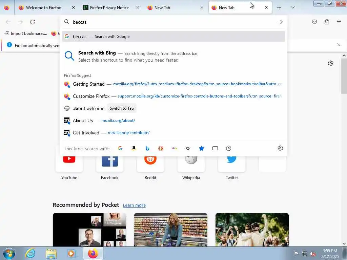347x260 pixels.
Task: Select the Search with Bing shortcut
Action: 173,57
